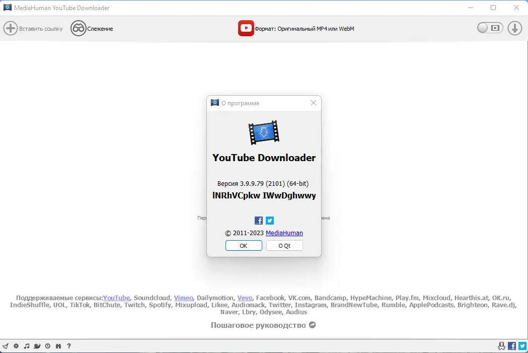The image size is (528, 353).
Task: Click the Twitter icon in the About dialog
Action: coord(270,220)
